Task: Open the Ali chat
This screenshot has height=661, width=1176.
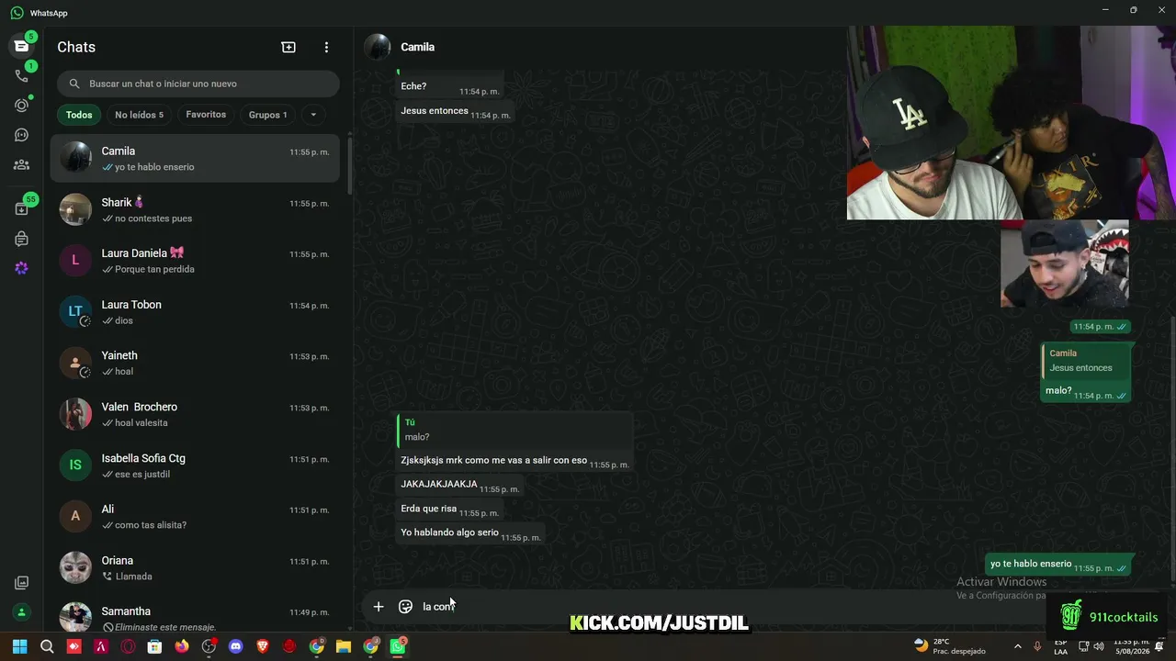Action: (x=195, y=516)
